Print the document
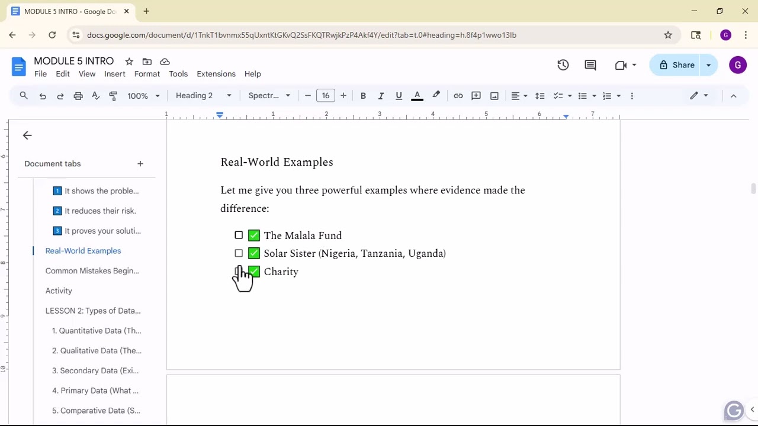758x426 pixels. tap(78, 96)
